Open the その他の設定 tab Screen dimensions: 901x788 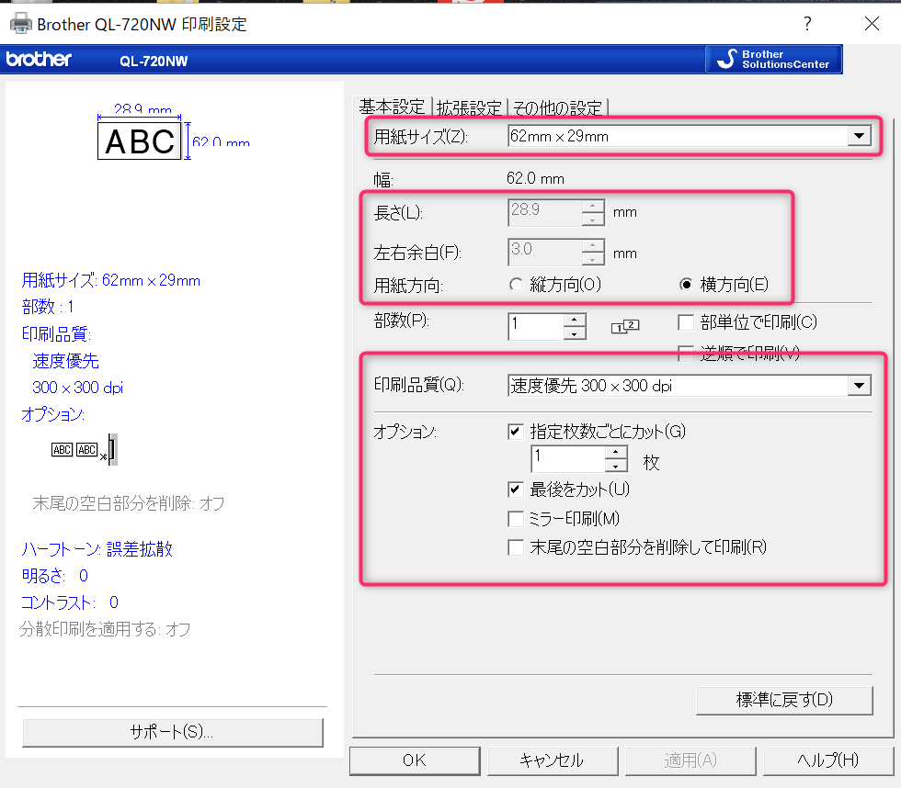(558, 107)
